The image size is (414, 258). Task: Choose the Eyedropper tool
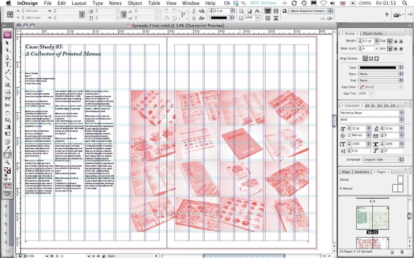7,148
